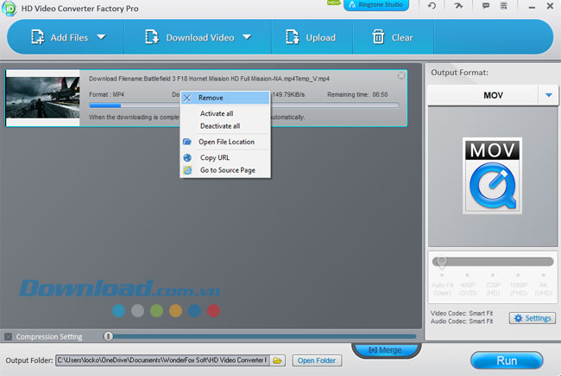Select Open File Location menu entry
This screenshot has height=376, width=561.
[x=225, y=142]
